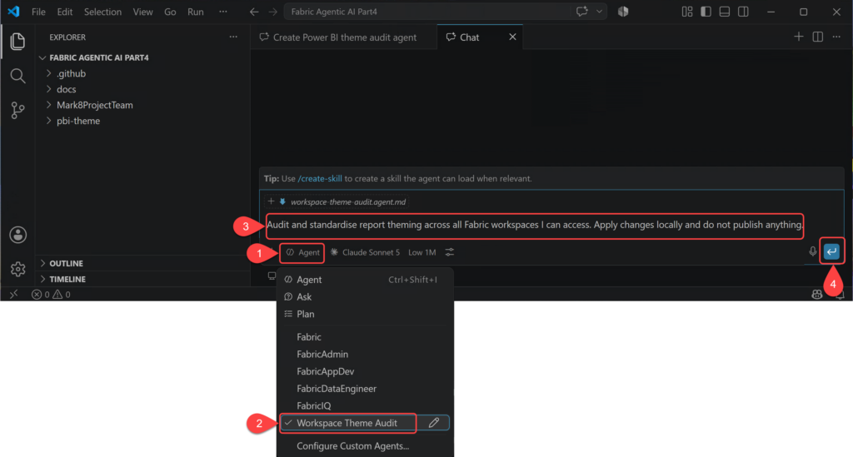Open the Accounts menu icon
Screen dimensions: 853x457
17,235
